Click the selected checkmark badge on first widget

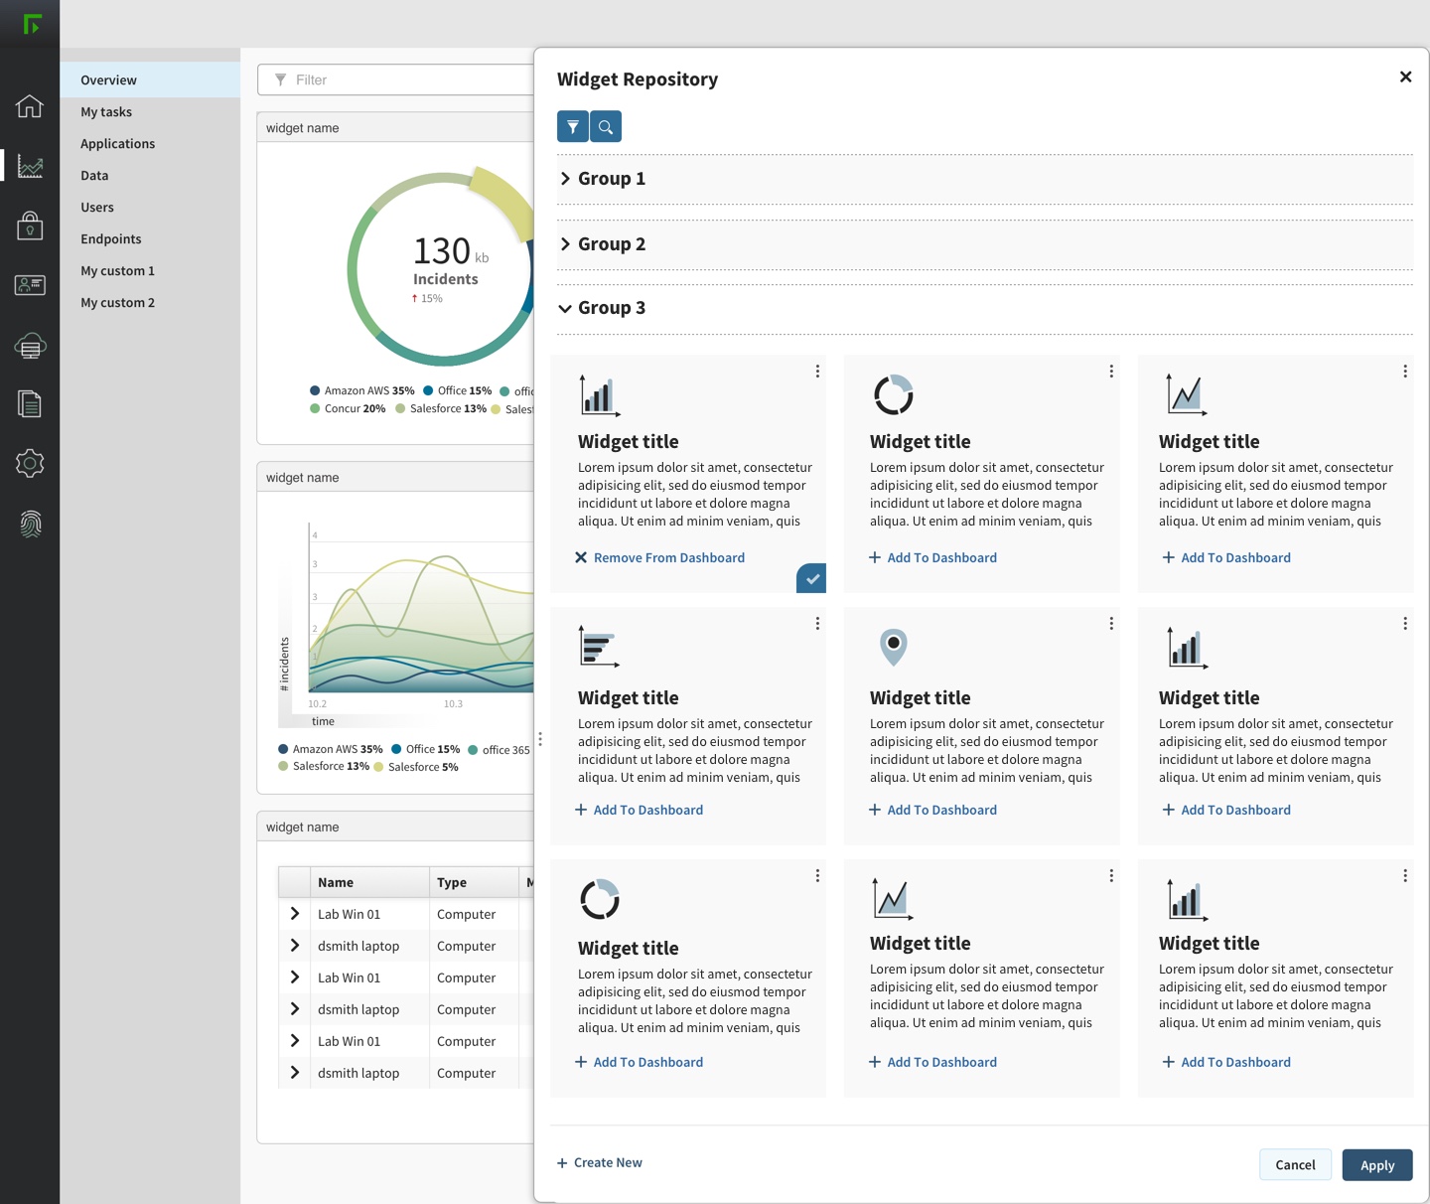(812, 578)
